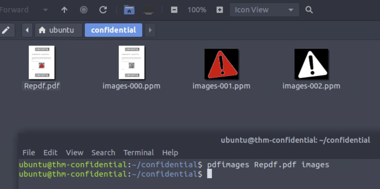Select the Repdf.pdf file thumbnail
Viewport: 380px width, 189px height.
42,62
